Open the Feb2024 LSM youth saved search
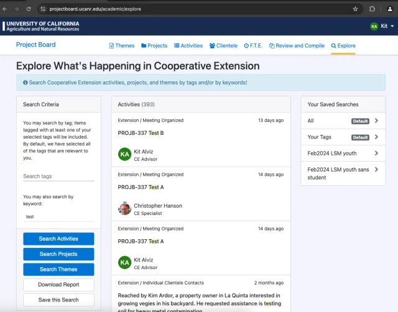The height and width of the screenshot is (312, 398). point(343,153)
